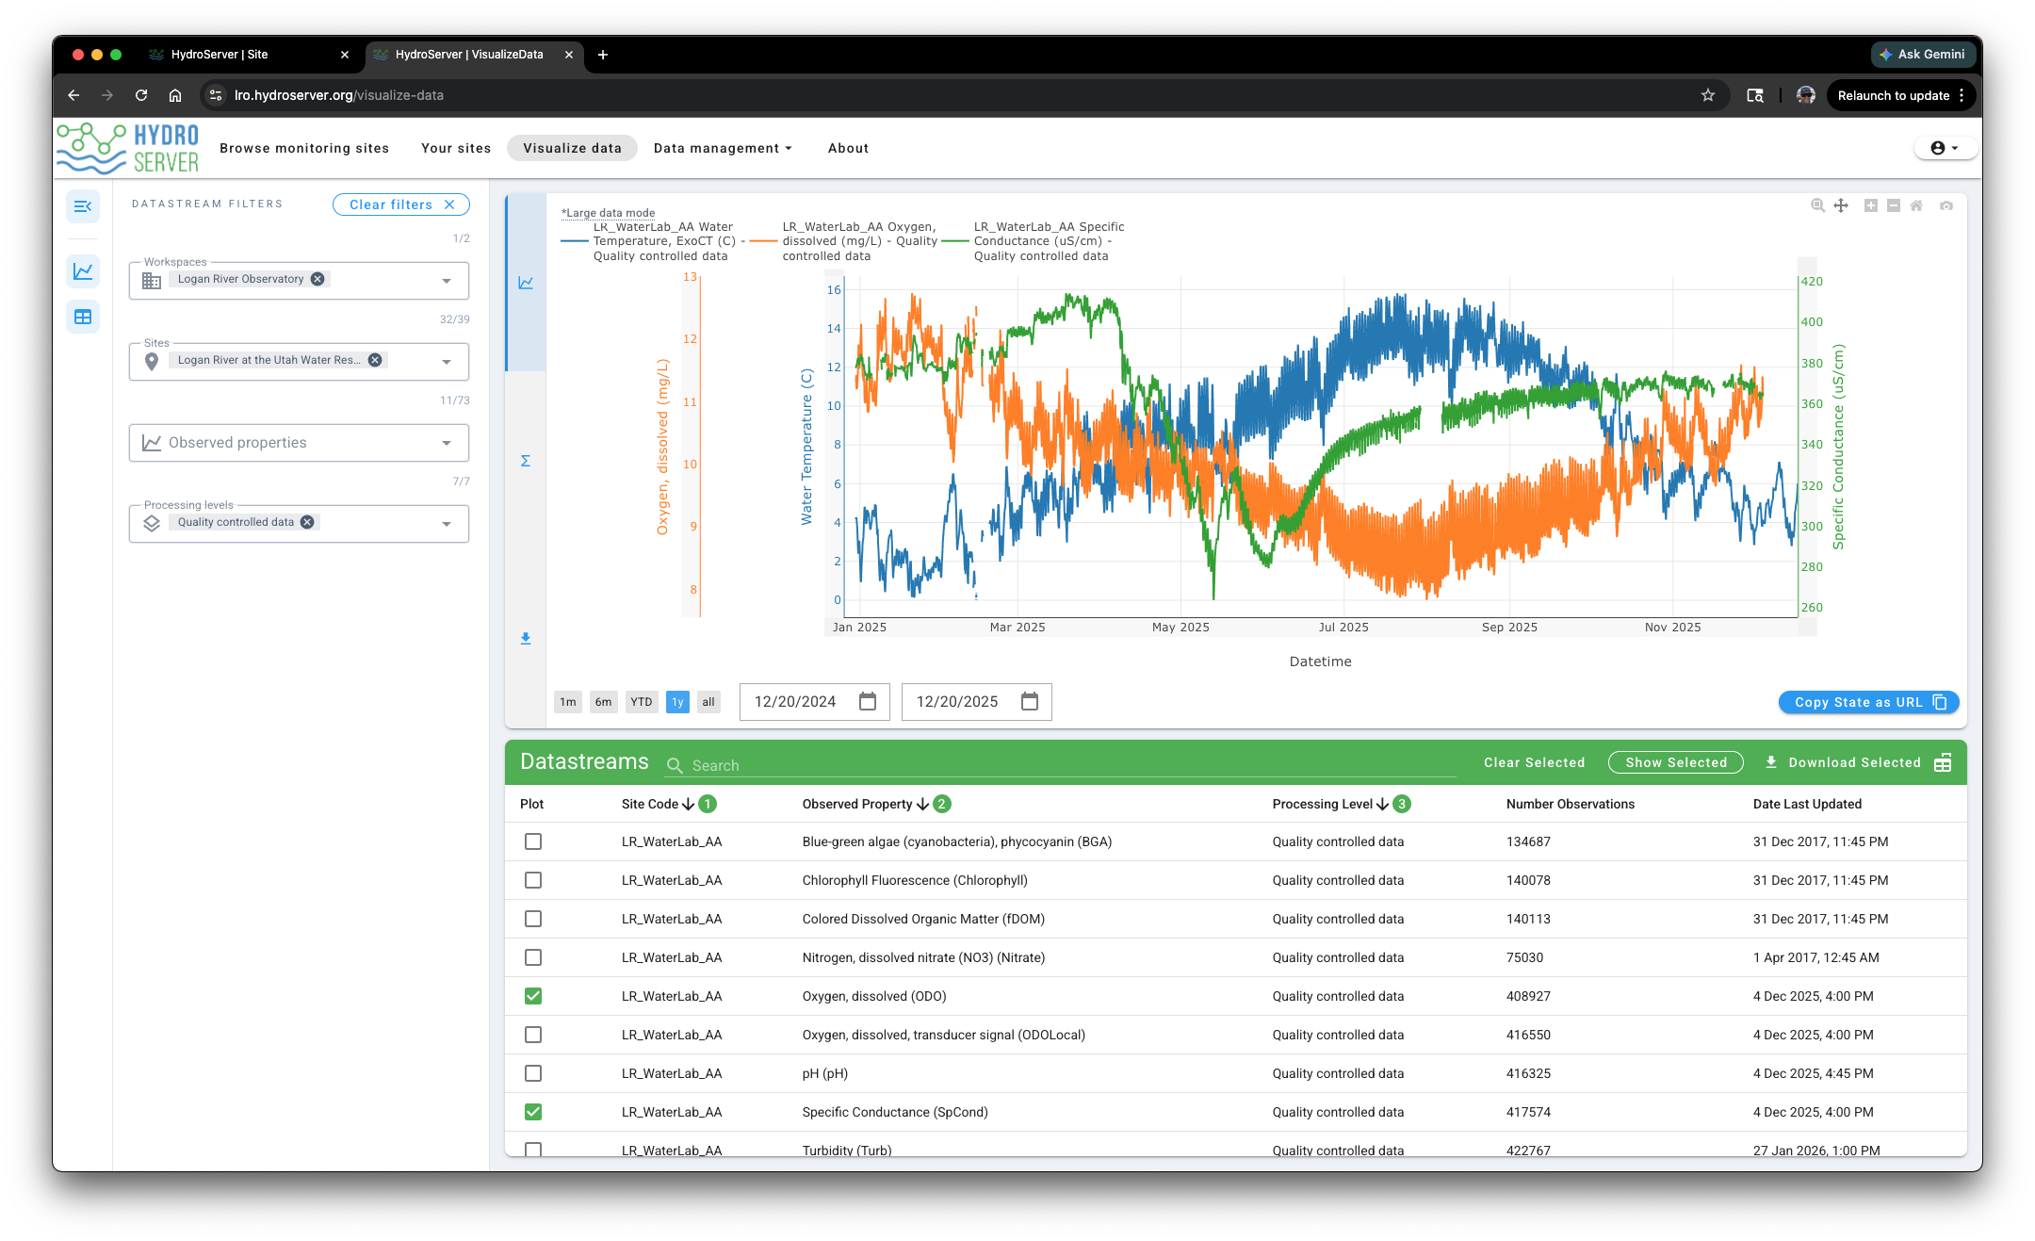Check Turbidity (Turb) plot box
Screen dimensions: 2035x1241
tap(533, 1150)
